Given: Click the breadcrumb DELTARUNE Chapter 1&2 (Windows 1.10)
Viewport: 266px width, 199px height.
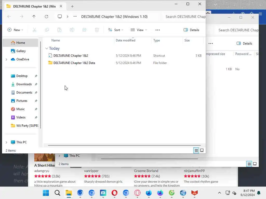Looking at the screenshot, I should pos(114,17).
